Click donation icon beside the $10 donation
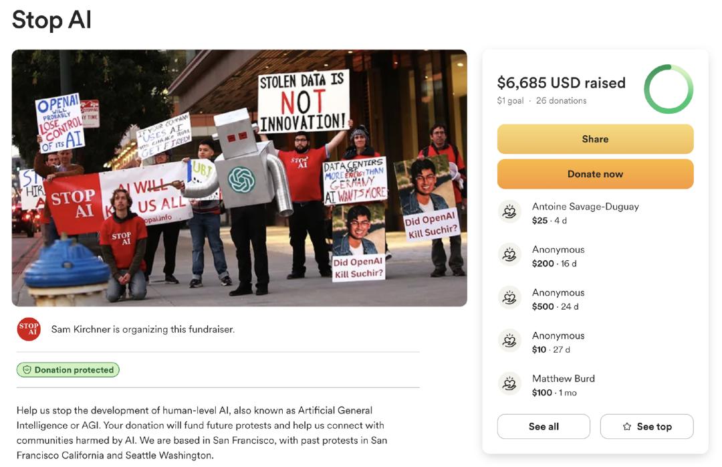The height and width of the screenshot is (467, 722). pyautogui.click(x=509, y=341)
